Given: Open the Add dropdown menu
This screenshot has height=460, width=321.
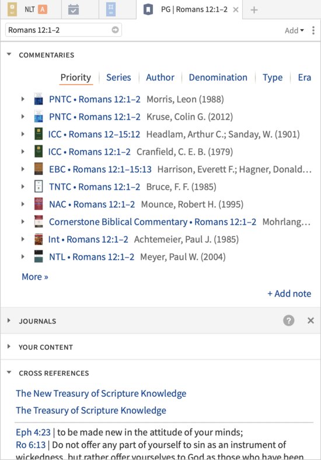Looking at the screenshot, I should tap(294, 30).
